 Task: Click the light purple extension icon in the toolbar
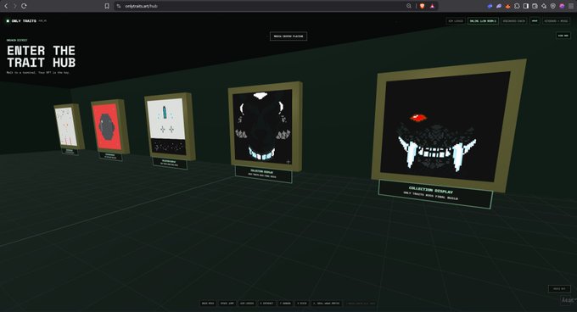click(499, 6)
